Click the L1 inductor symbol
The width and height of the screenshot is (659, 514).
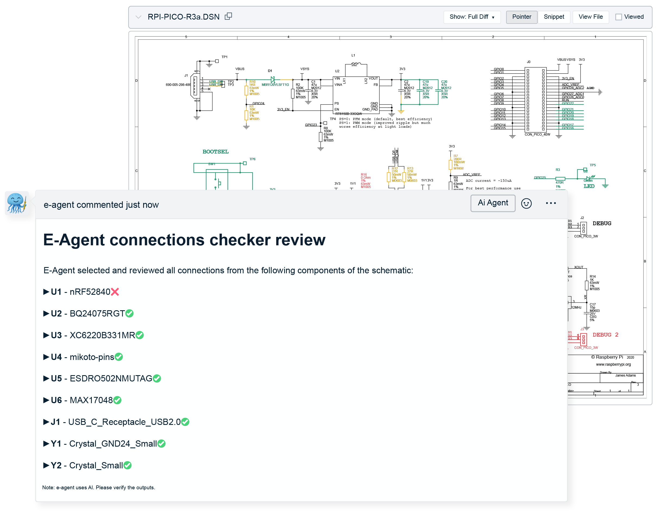point(356,64)
